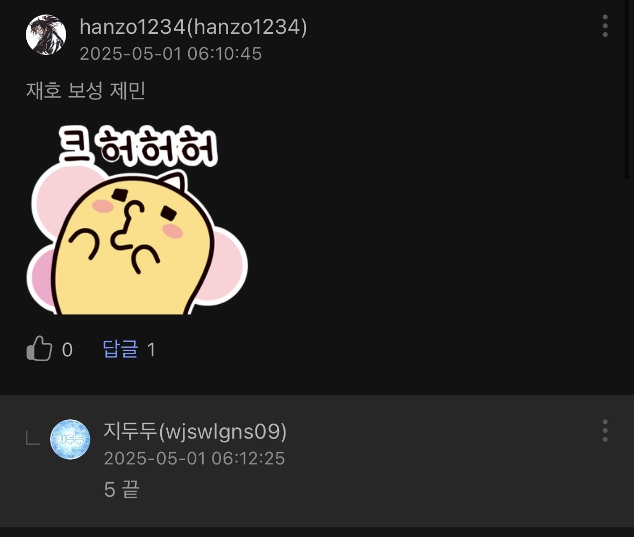
Task: Click the comment timestamp 2025-05-01 06:10:45
Action: 170,54
